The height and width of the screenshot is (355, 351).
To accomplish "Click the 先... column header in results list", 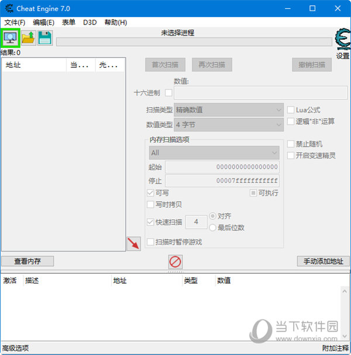I will click(110, 65).
